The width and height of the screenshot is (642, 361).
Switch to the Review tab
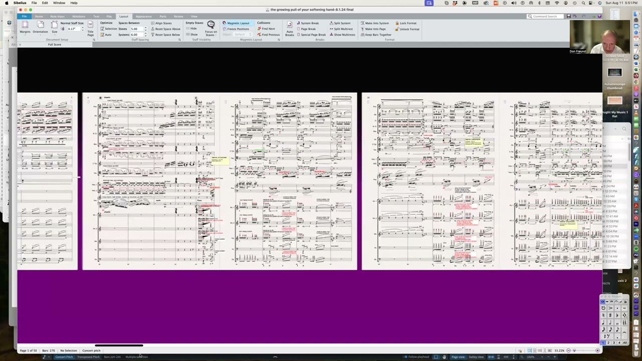[179, 17]
